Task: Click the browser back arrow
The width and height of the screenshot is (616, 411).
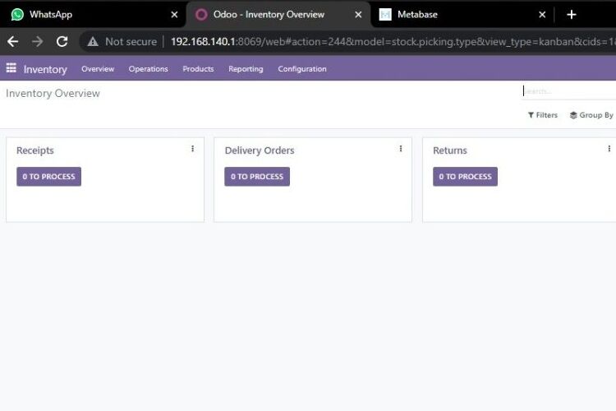Action: pyautogui.click(x=13, y=41)
